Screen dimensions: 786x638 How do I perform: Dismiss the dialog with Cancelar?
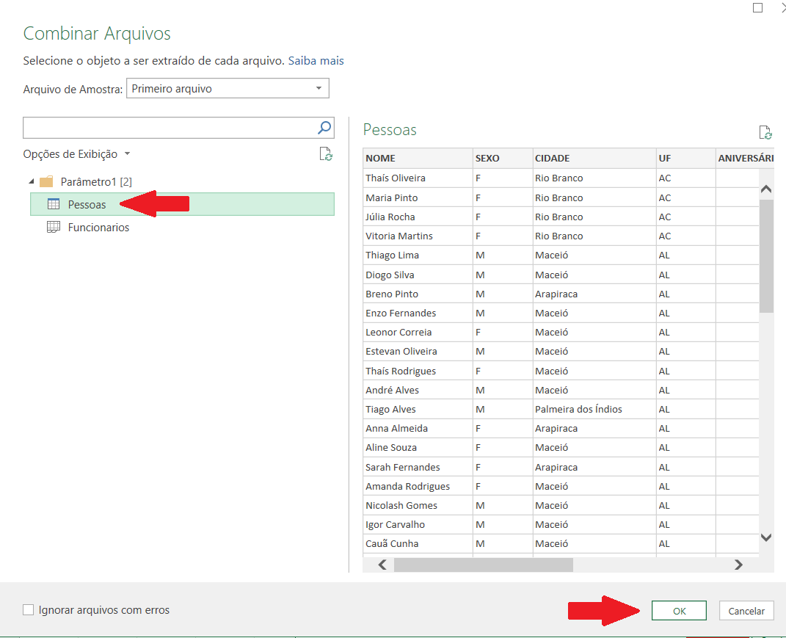746,610
